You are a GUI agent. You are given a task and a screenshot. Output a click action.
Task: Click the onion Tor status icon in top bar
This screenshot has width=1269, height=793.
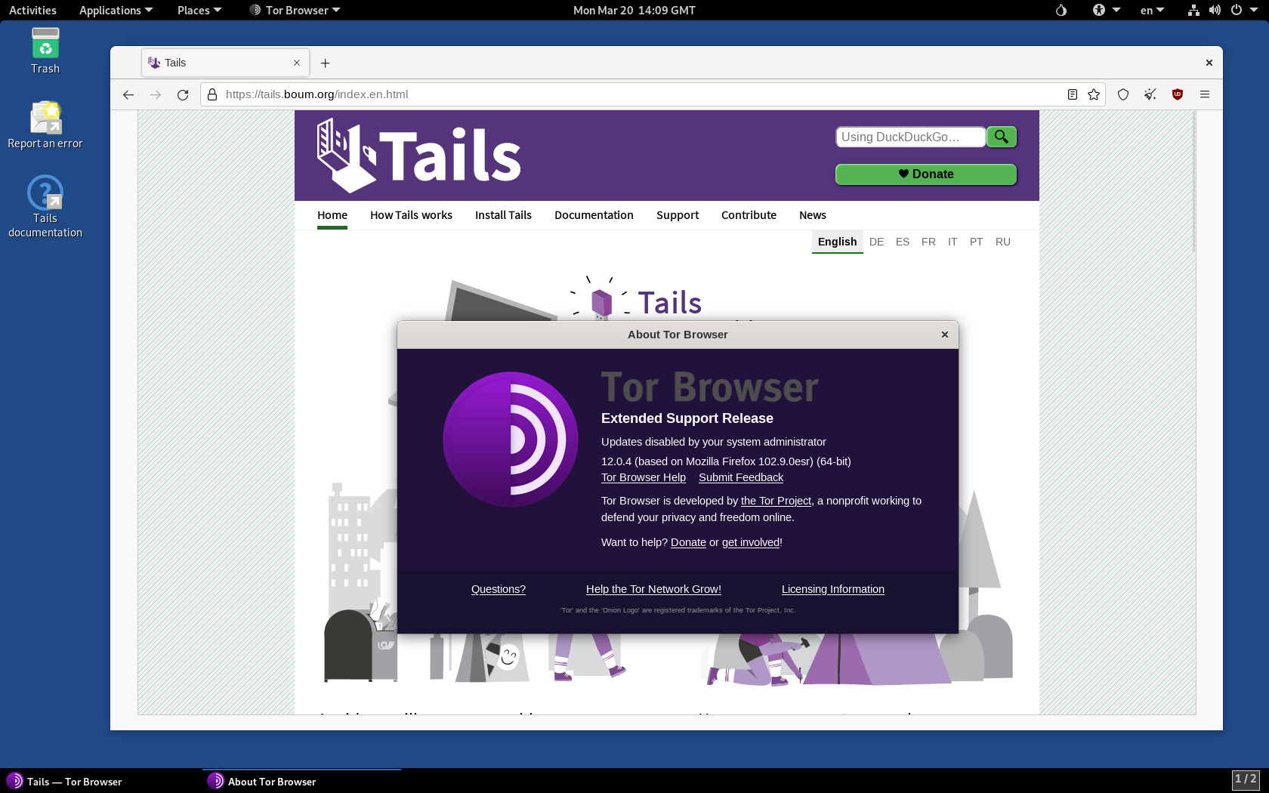1061,11
